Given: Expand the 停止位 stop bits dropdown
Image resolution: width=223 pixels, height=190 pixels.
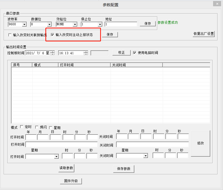Looking at the screenshot, I should point(100,24).
